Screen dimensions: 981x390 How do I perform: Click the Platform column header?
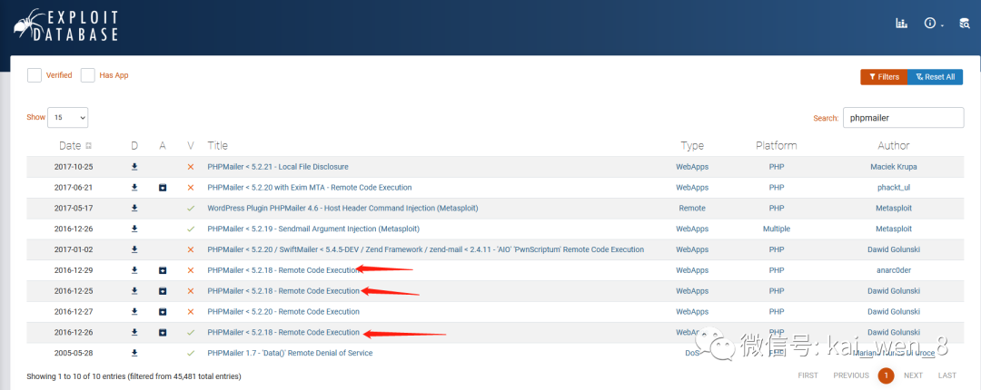coord(777,146)
